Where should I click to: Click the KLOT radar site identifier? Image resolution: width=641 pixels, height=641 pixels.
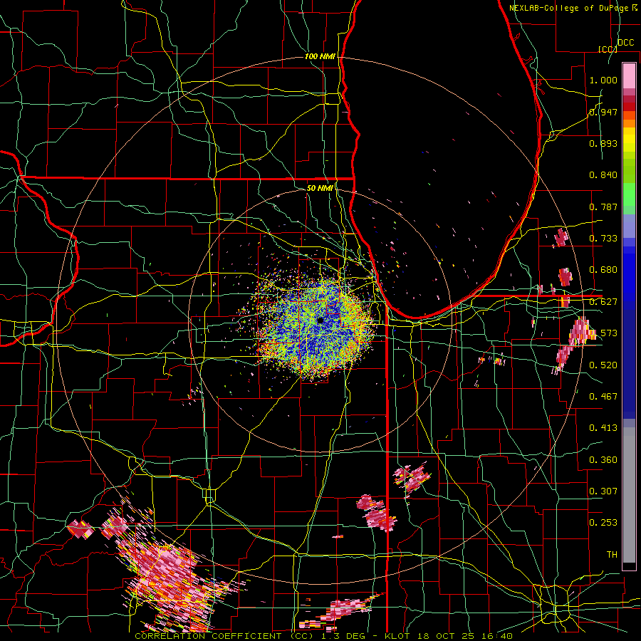[x=397, y=636]
